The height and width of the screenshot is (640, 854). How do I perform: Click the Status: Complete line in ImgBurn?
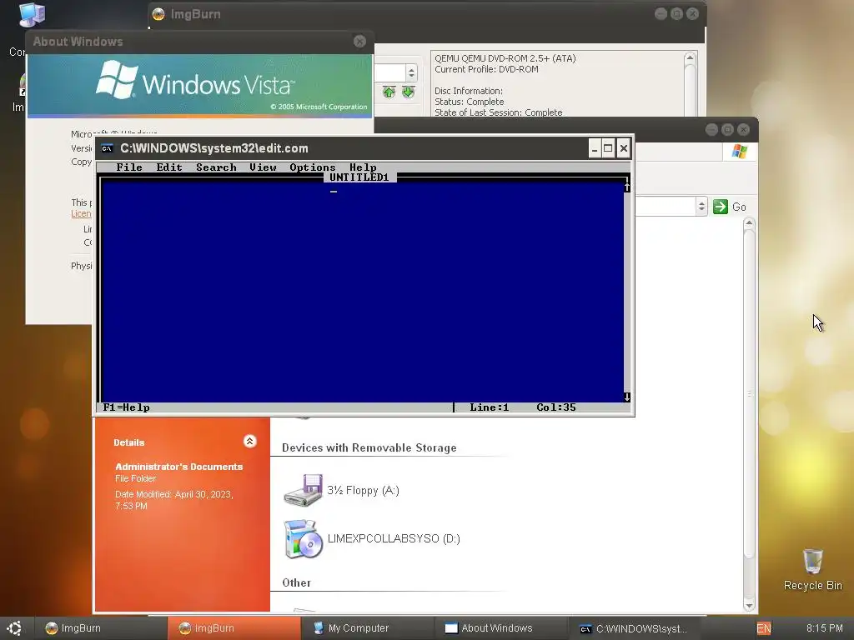pos(469,102)
